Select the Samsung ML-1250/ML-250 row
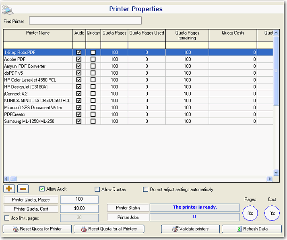The image size is (287, 240). coord(138,121)
